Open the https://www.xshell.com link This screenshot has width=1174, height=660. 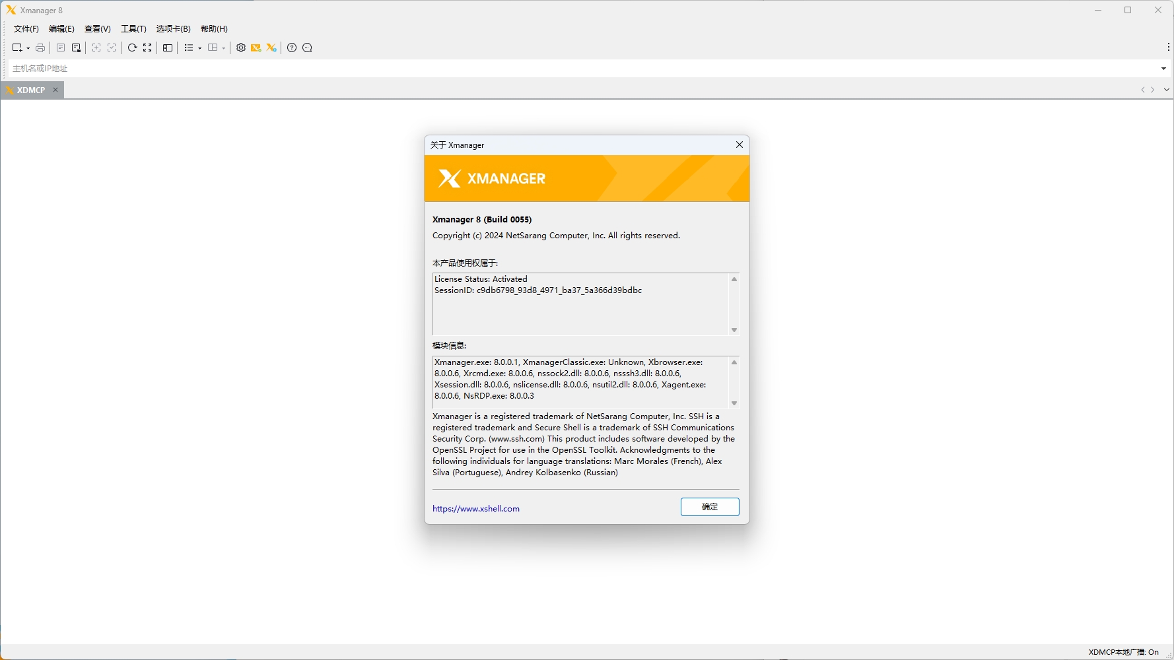tap(476, 508)
